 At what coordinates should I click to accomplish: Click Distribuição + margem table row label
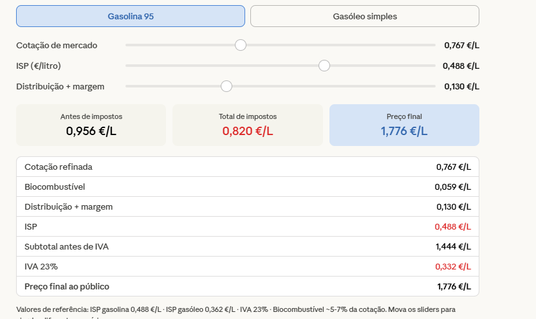68,207
